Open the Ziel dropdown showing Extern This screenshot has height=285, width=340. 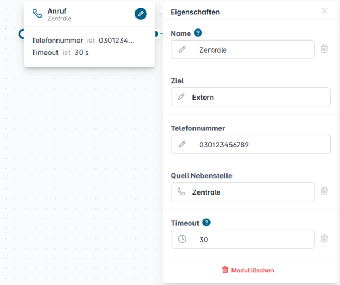click(x=251, y=97)
